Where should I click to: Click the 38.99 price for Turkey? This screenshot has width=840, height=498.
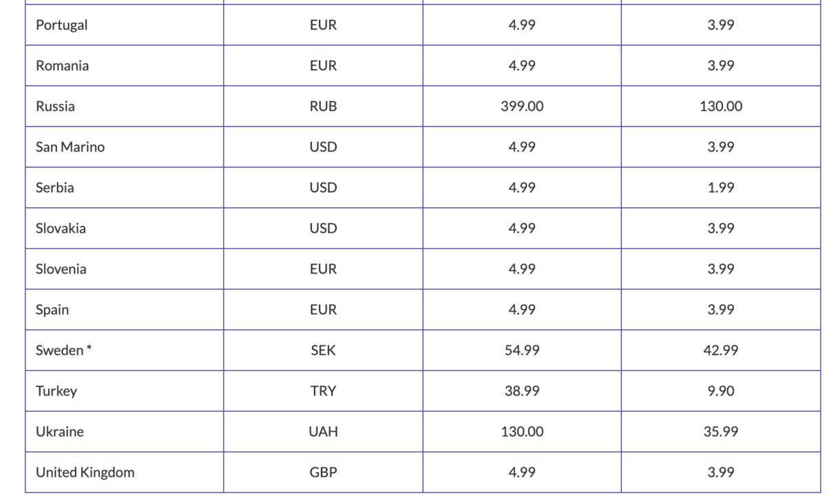522,391
